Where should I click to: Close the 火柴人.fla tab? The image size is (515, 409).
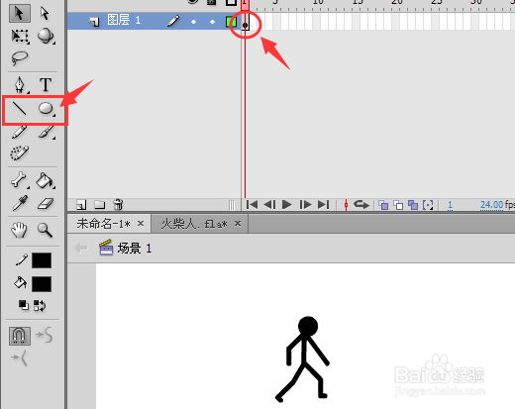(x=238, y=224)
